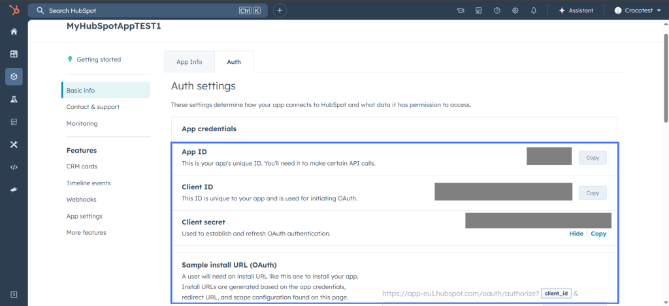Image resolution: width=669 pixels, height=306 pixels.
Task: Select the cube apps icon in sidebar
Action: click(14, 77)
